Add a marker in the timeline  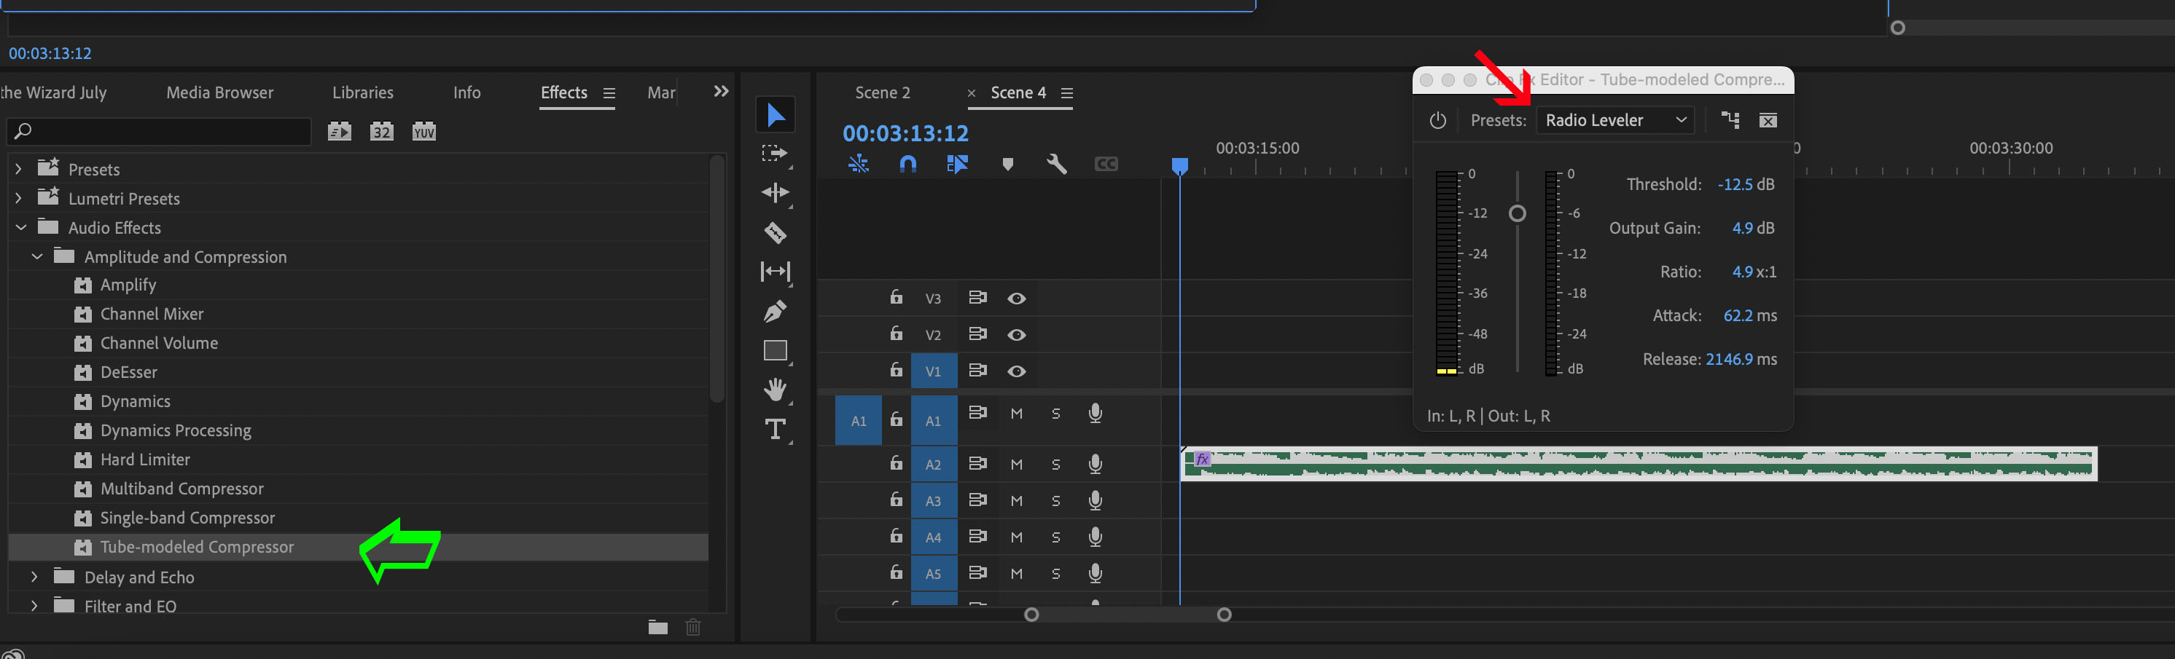(x=1007, y=164)
